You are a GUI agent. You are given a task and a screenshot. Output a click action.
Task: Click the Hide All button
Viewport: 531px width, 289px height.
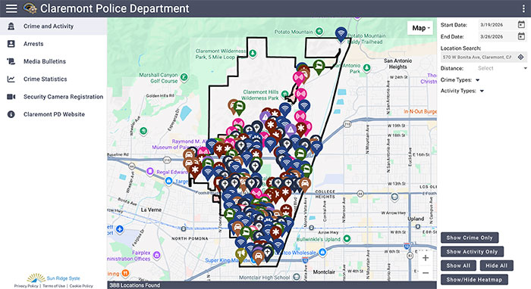pos(496,266)
